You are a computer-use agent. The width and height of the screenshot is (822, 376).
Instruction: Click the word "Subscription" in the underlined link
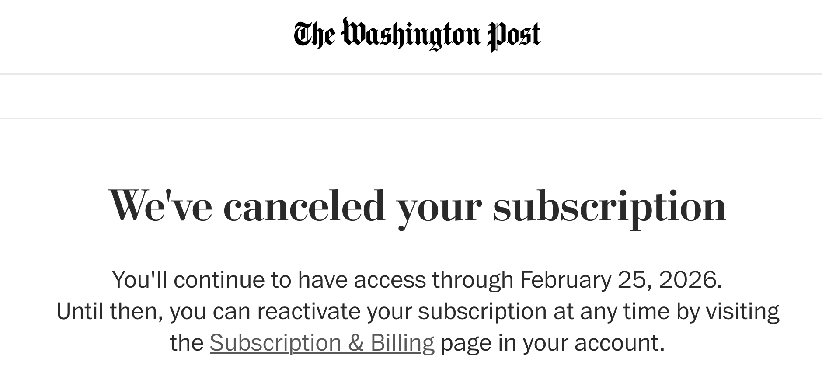tap(275, 343)
